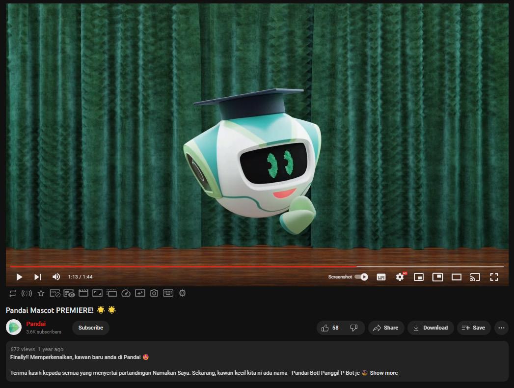Click the expand-frame resize icon
This screenshot has height=388, width=514.
pyautogui.click(x=97, y=293)
